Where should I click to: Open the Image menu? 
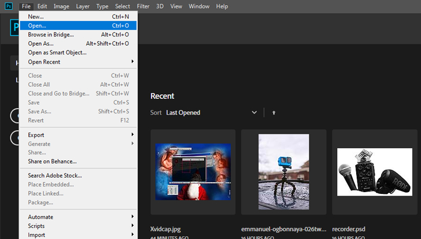pyautogui.click(x=61, y=6)
